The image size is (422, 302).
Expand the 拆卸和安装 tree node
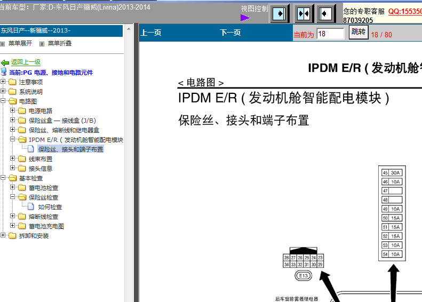(x=3, y=235)
